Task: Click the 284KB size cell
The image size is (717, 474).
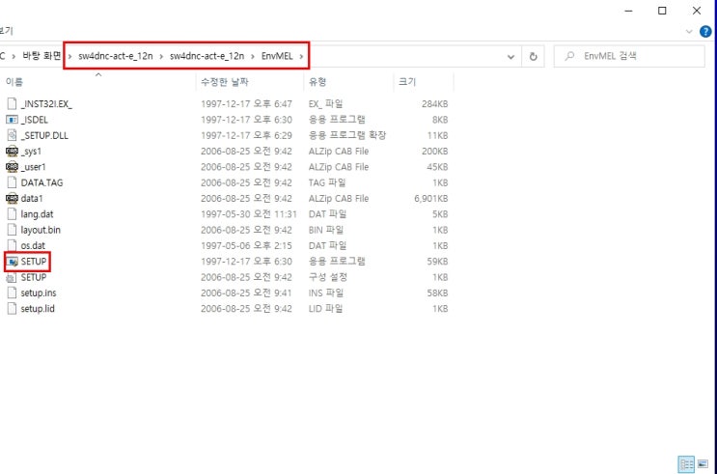Action: [434, 104]
